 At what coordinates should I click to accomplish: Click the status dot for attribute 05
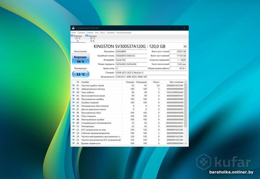(x=73, y=89)
